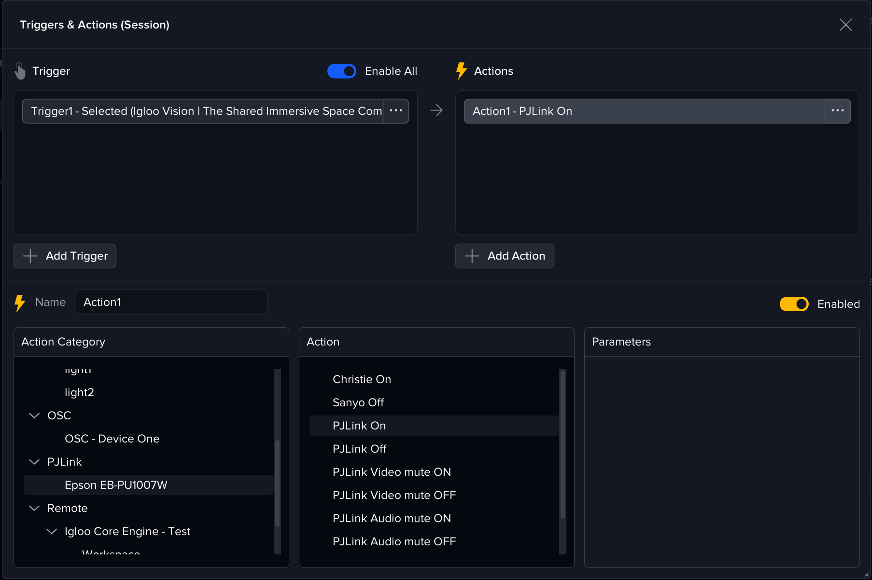
Task: Collapse the PJLink category chevron
Action: pos(34,462)
